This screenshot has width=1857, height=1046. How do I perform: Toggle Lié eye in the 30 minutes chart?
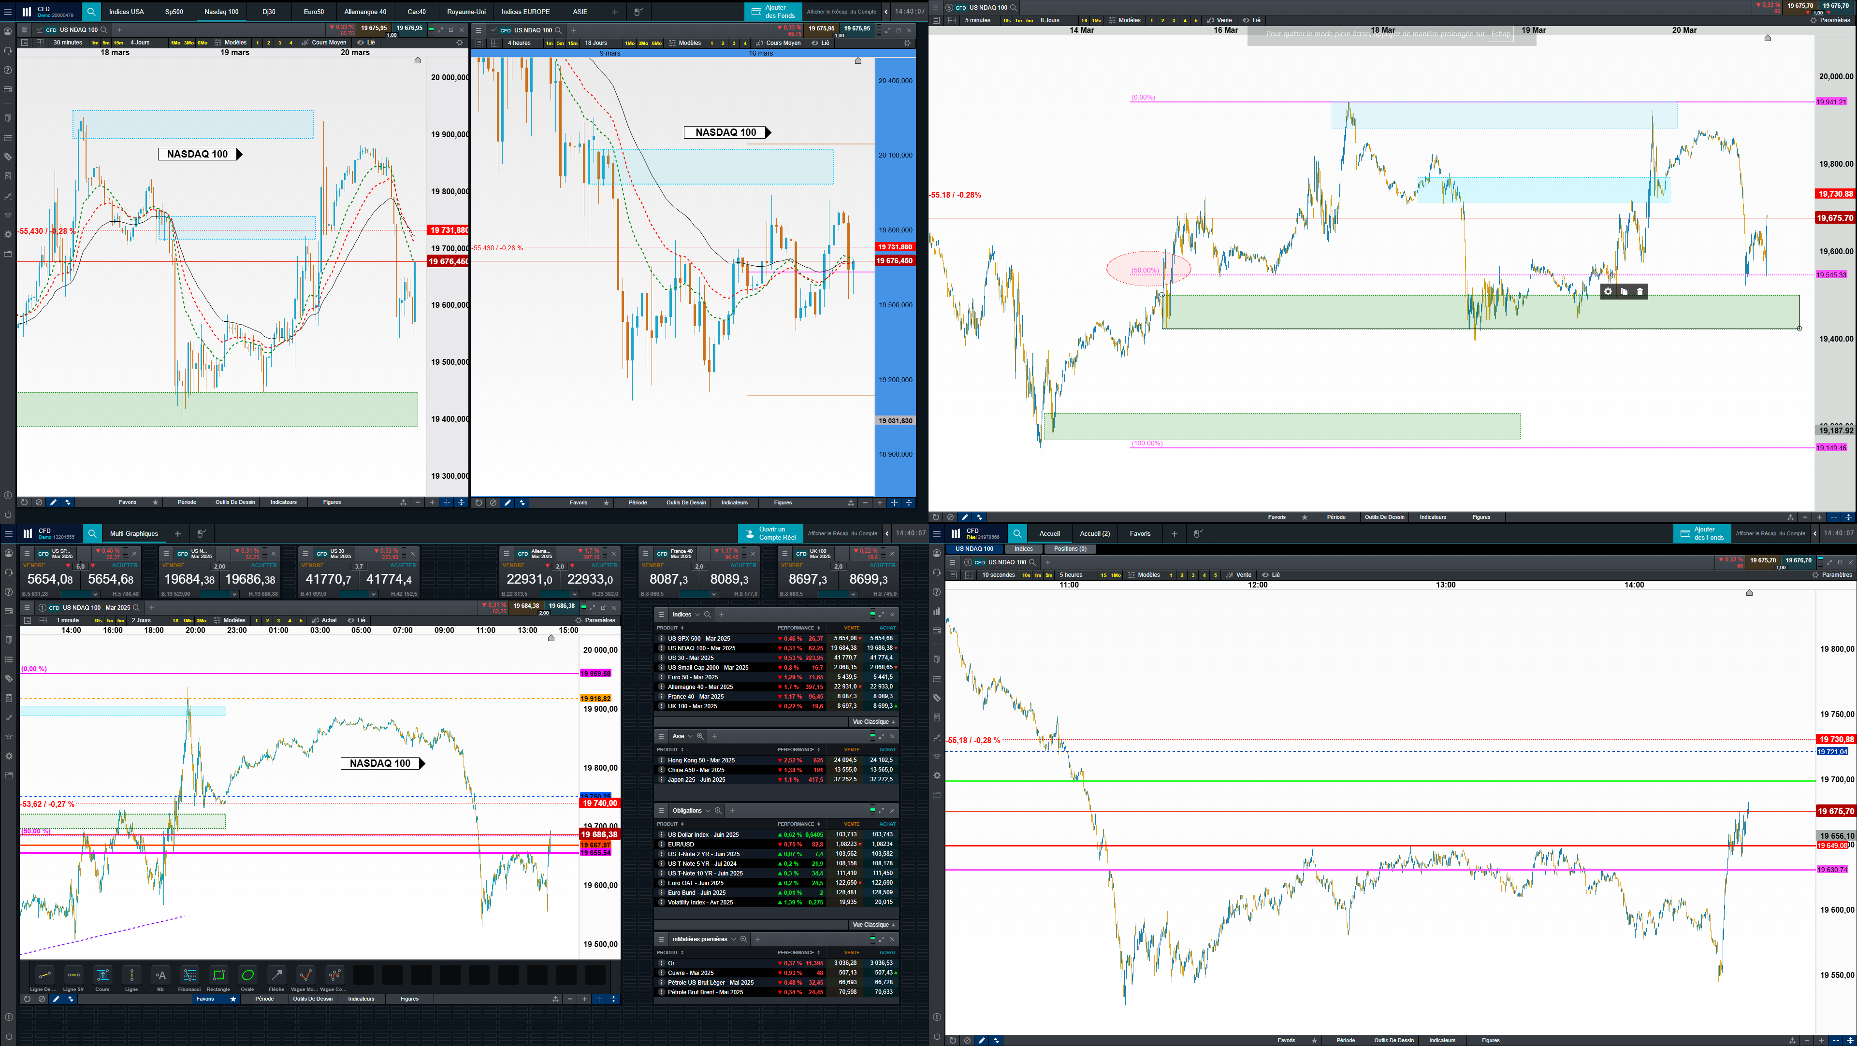pos(361,43)
